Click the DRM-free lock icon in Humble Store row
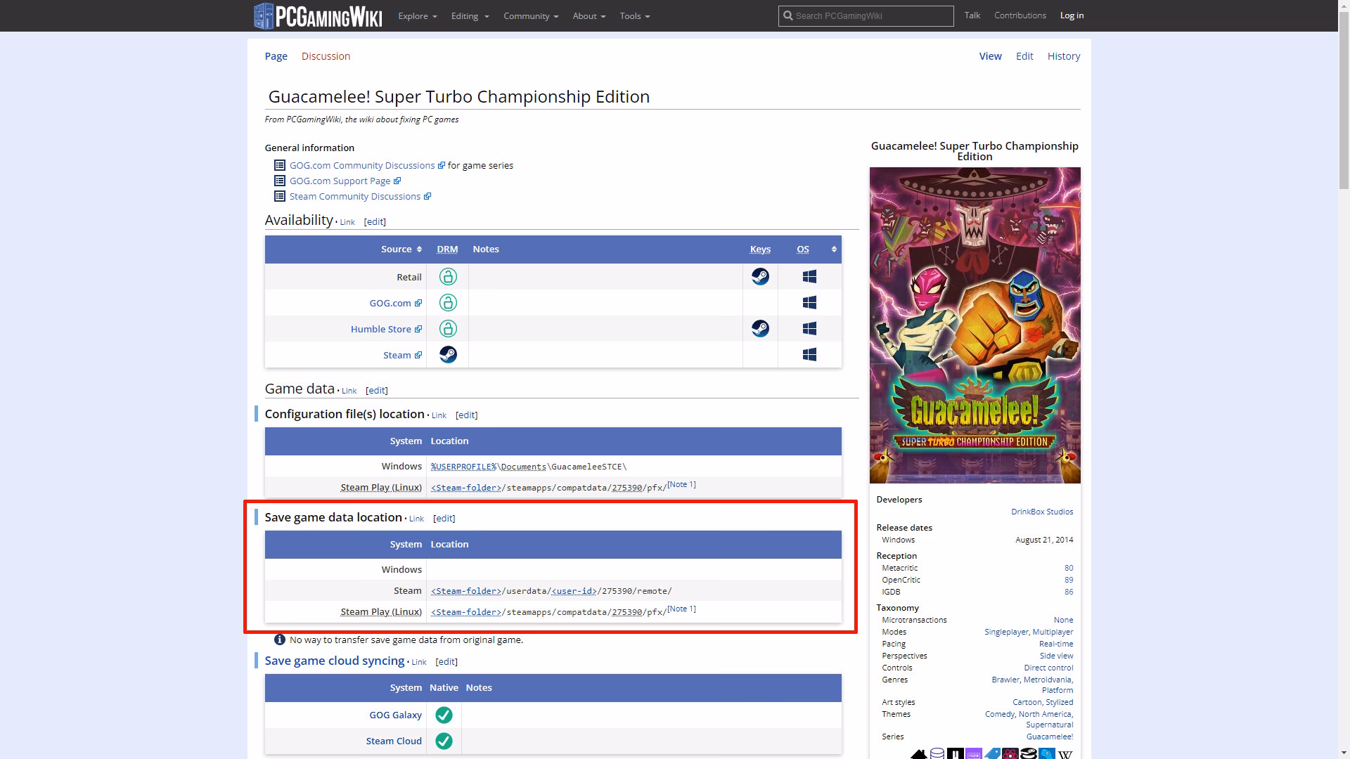 [x=448, y=329]
